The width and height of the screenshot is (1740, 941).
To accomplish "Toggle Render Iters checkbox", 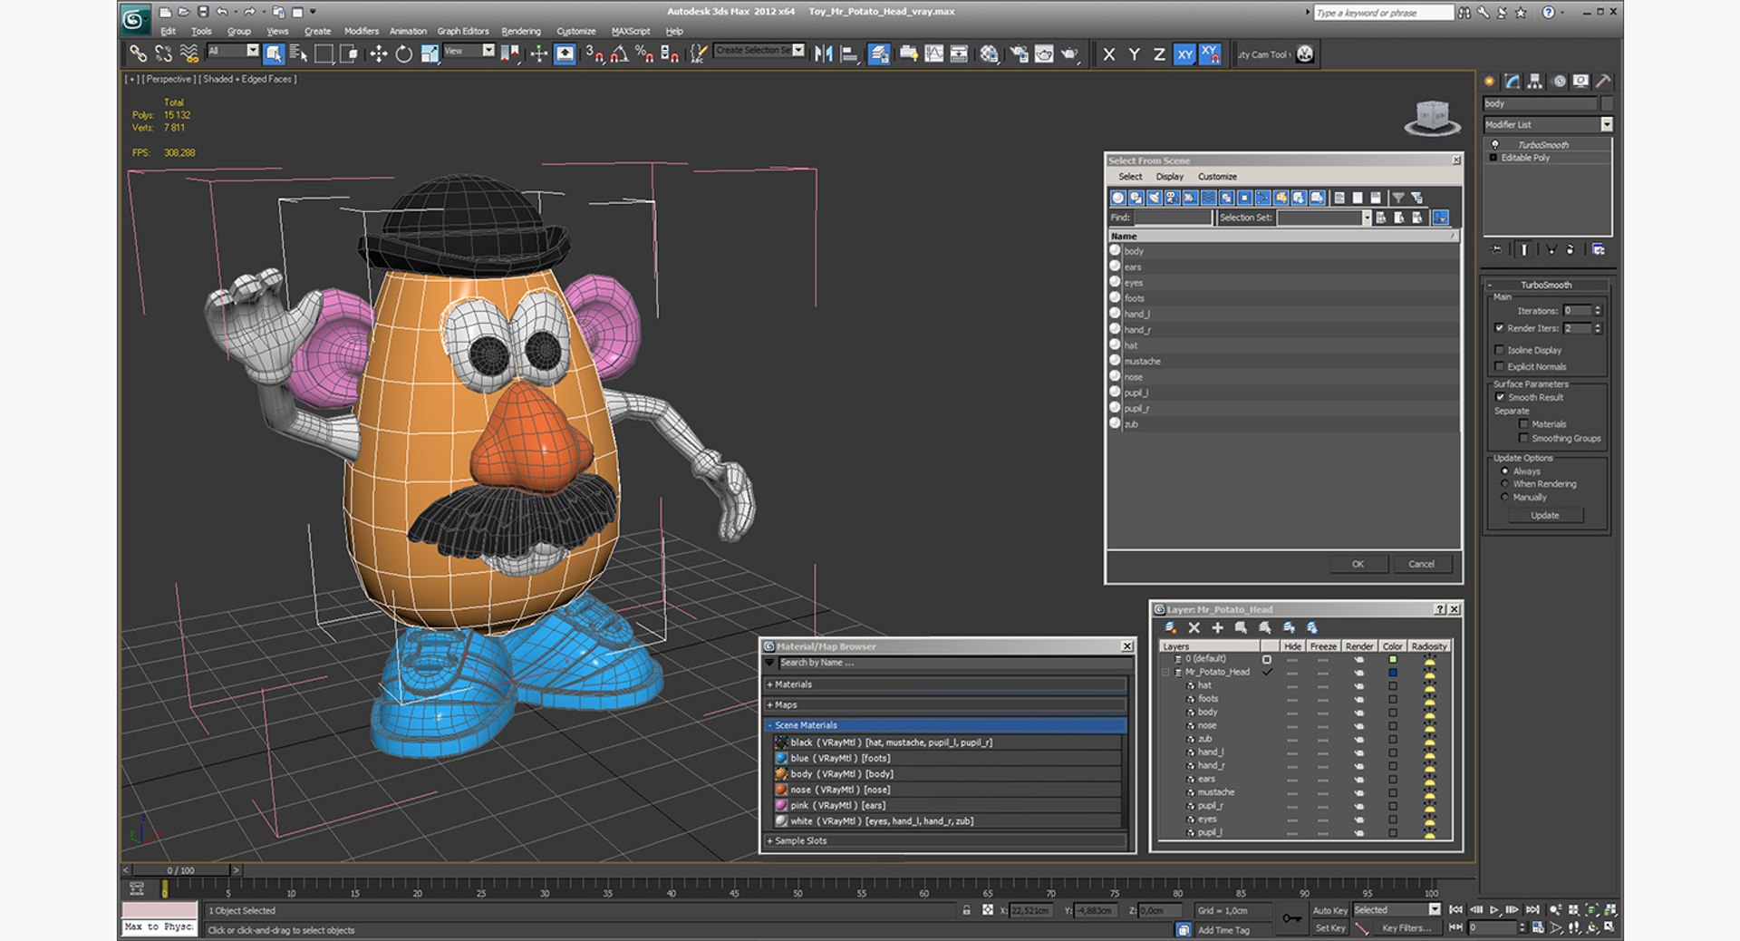I will (x=1499, y=328).
